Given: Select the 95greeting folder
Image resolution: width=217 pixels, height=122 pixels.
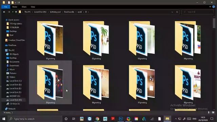Looking at the screenshot, I should [51, 83].
